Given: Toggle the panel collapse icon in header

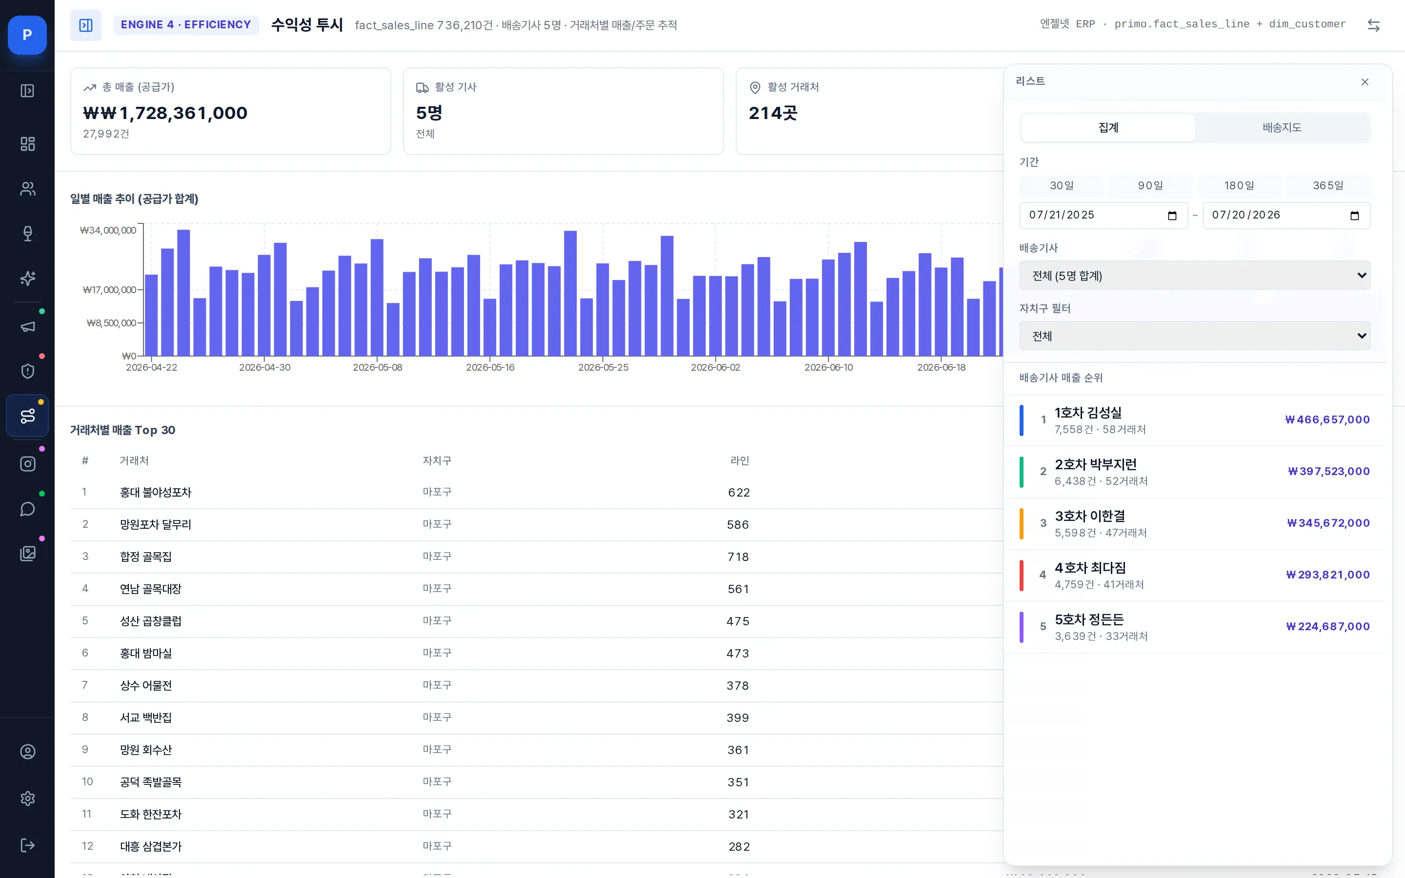Looking at the screenshot, I should point(85,25).
